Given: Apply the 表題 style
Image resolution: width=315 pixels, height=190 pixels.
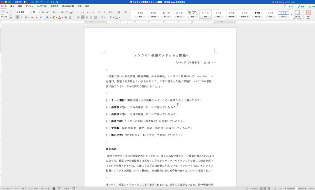Looking at the screenshot, I should tap(192, 14).
